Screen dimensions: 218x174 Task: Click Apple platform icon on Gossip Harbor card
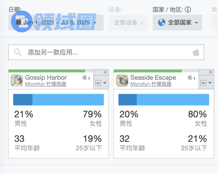(84, 78)
